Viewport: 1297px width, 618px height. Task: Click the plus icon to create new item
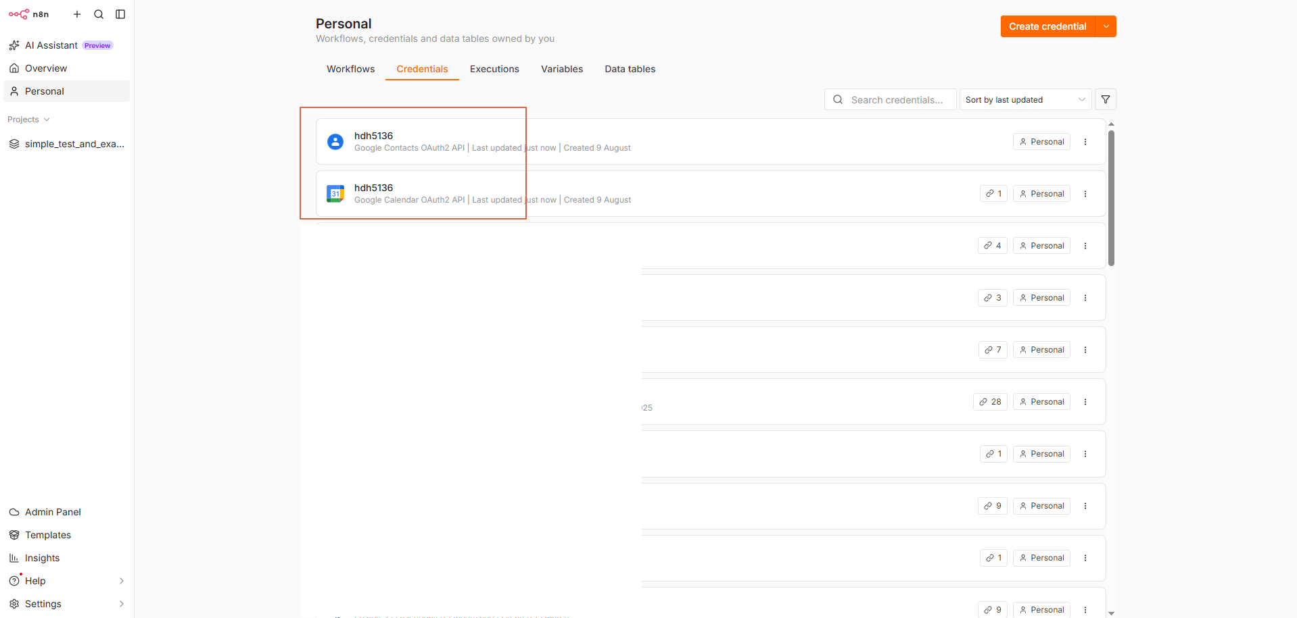[x=77, y=14]
